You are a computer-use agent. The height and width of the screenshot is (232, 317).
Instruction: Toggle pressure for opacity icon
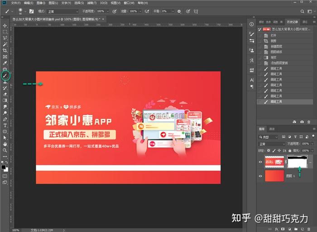coord(115,11)
